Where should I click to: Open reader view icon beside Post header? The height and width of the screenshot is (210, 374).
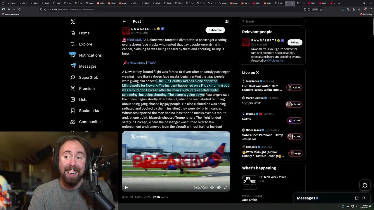226,21
